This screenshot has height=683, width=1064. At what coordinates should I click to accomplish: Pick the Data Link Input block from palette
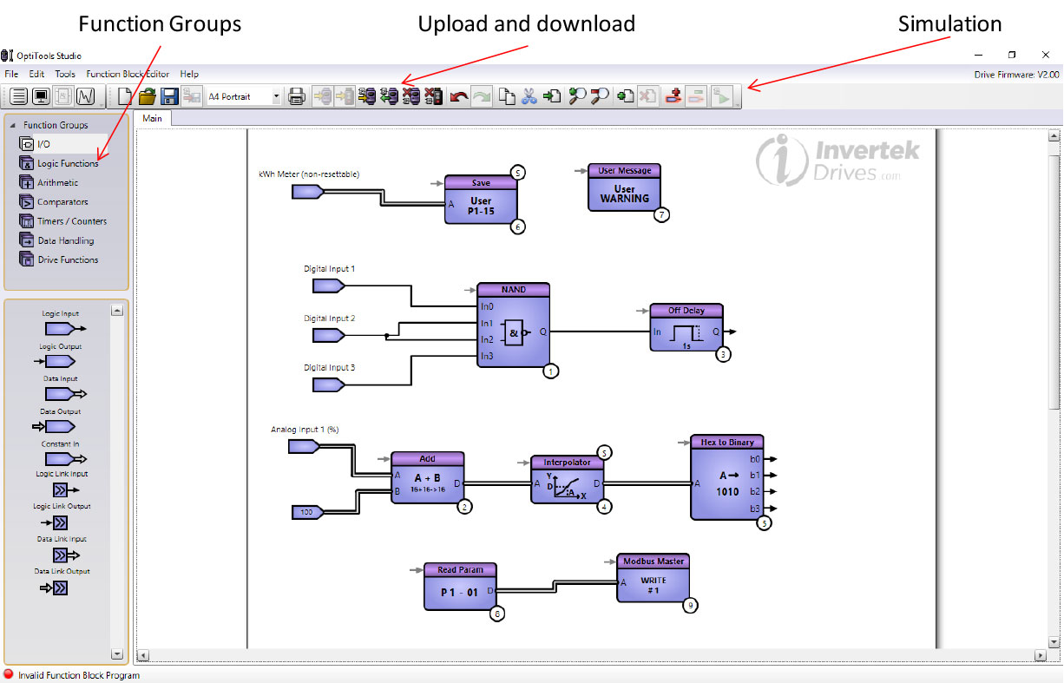coord(67,555)
